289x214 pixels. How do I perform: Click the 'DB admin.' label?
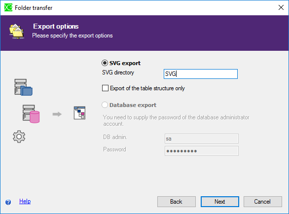(x=115, y=137)
